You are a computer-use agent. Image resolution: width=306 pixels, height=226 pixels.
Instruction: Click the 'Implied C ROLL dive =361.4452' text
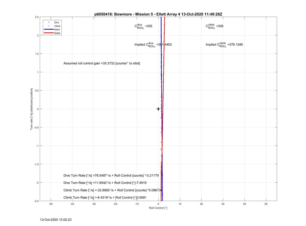click(153, 45)
